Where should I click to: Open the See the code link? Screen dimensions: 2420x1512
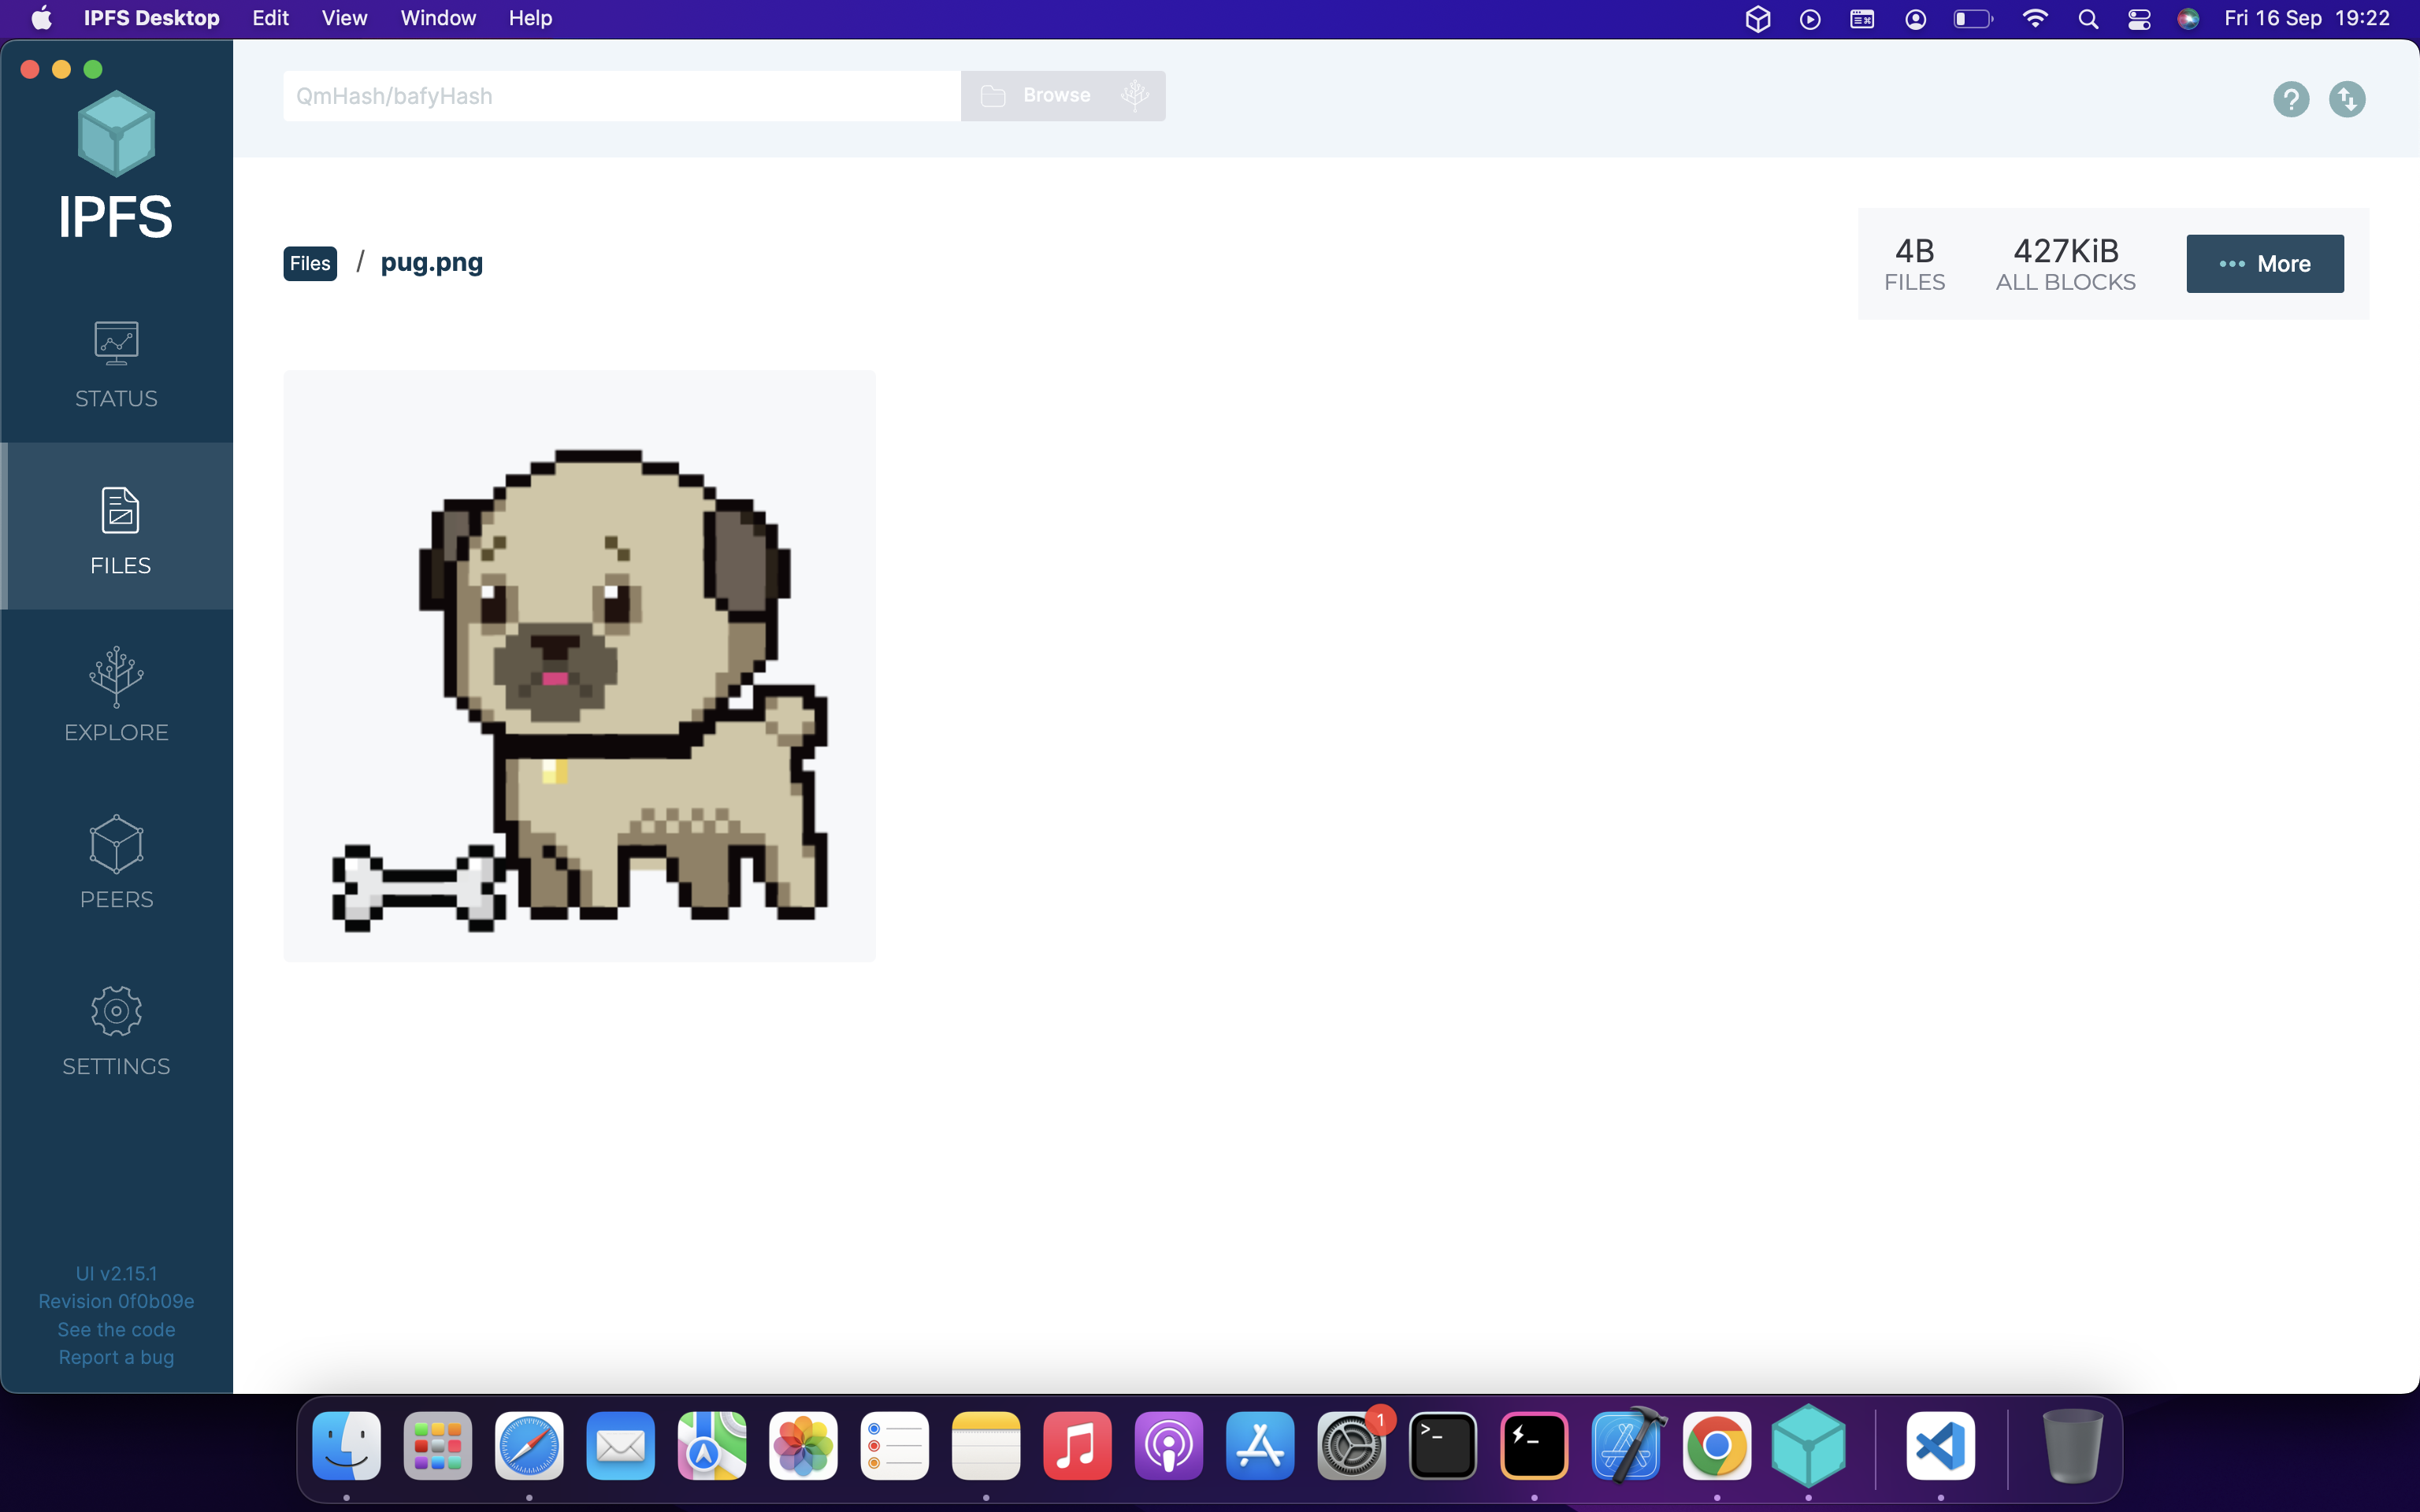point(116,1330)
